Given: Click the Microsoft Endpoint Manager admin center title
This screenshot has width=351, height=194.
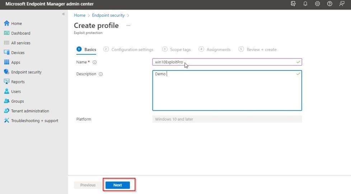Looking at the screenshot, I should tap(50, 4).
